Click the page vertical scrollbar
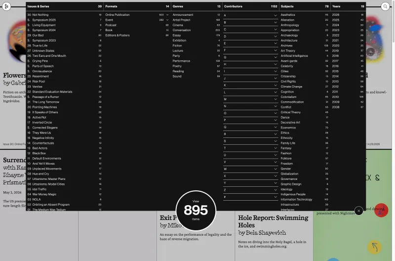This screenshot has height=261, width=395. tap(393, 23)
